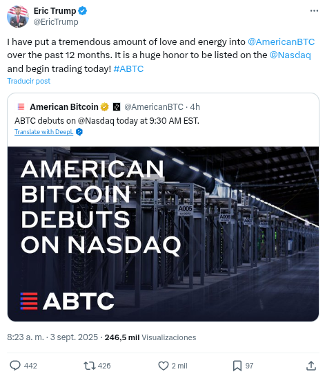325x374 pixels.
Task: Click the reply speech bubble icon
Action: pyautogui.click(x=15, y=366)
